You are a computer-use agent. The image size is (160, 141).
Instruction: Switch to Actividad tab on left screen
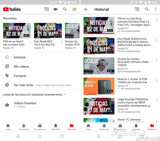click(55, 127)
